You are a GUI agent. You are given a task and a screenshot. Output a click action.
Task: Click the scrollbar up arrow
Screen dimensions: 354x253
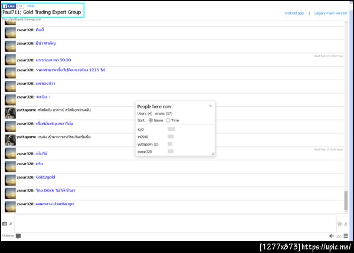tap(346, 22)
